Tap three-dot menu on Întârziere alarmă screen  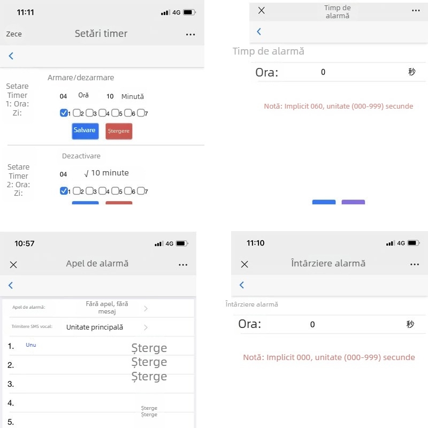pyautogui.click(x=415, y=264)
